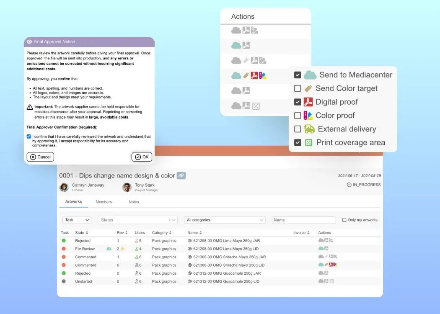Uncheck the final approver confirmation checkbox
This screenshot has width=440, height=314.
click(28, 136)
